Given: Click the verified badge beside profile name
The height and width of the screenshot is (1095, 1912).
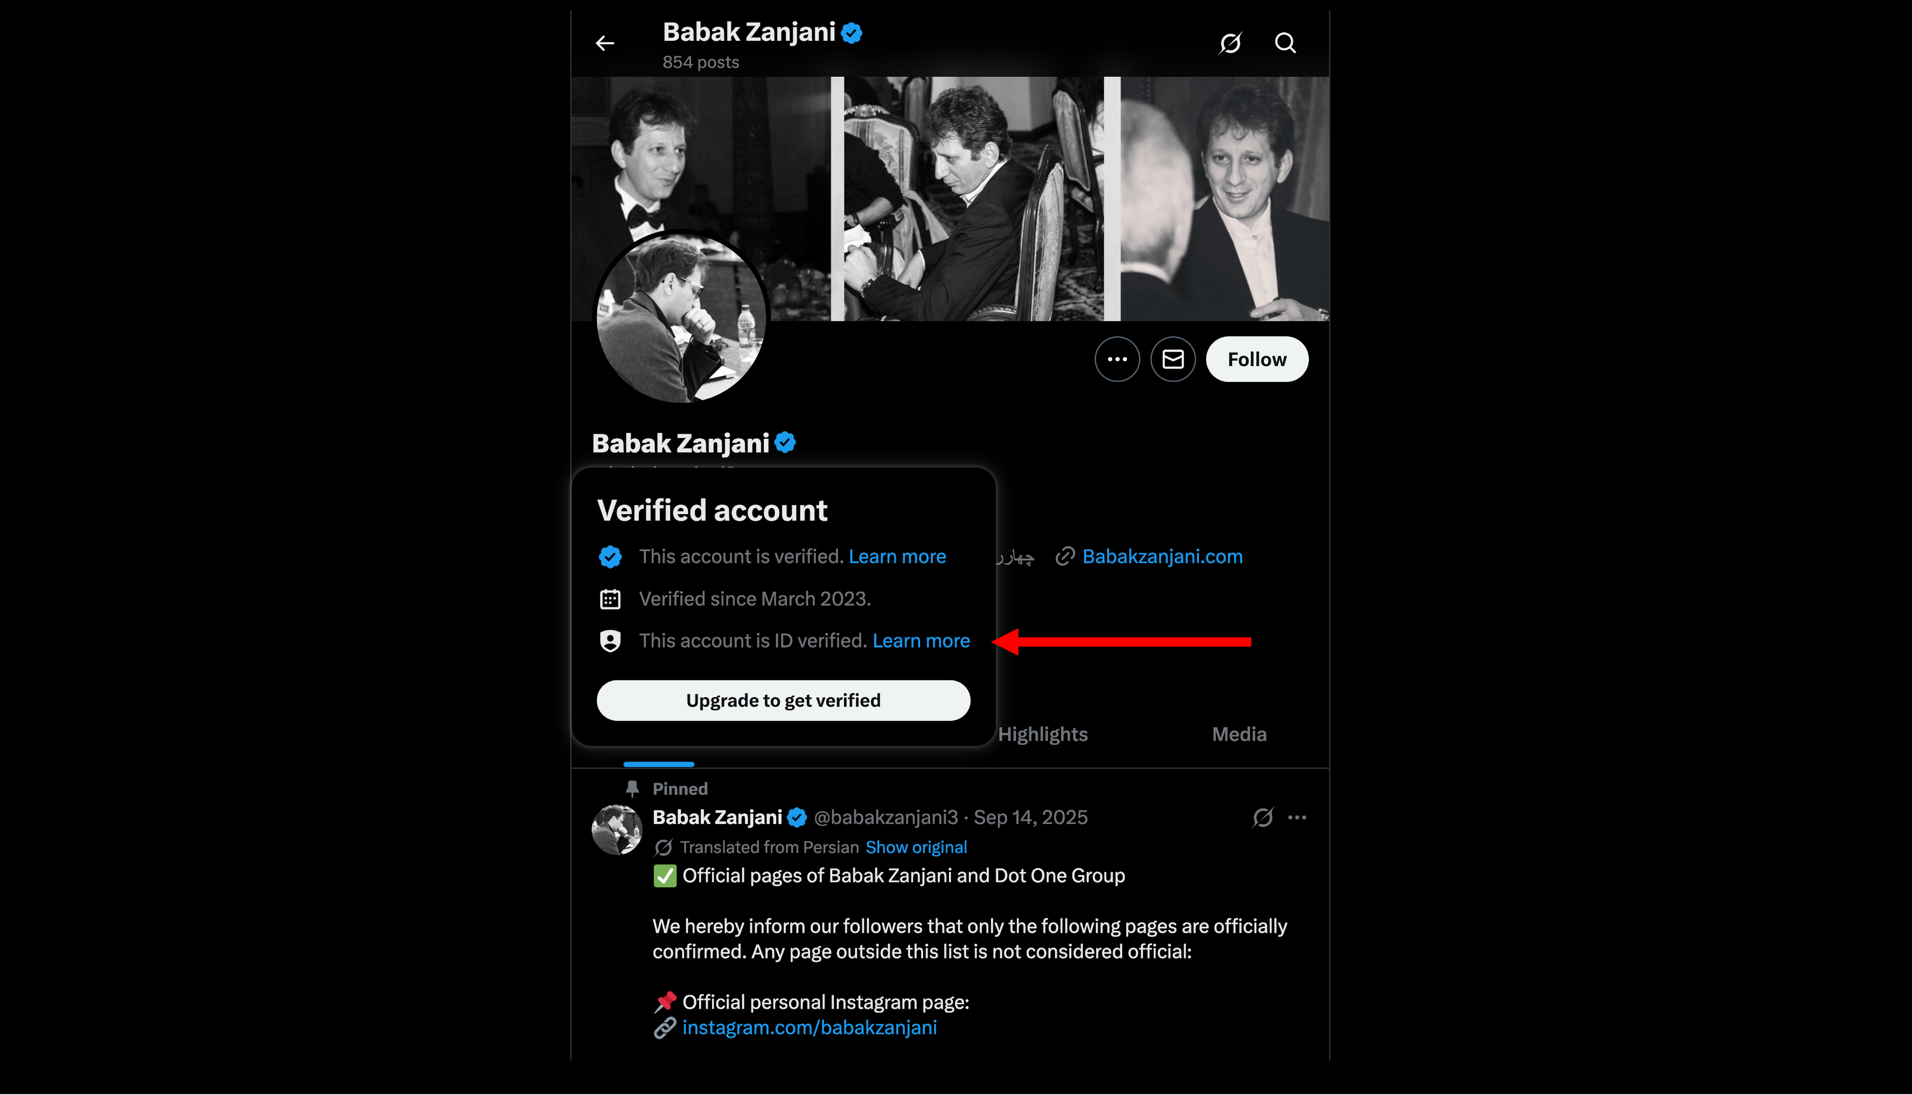Looking at the screenshot, I should click(785, 443).
